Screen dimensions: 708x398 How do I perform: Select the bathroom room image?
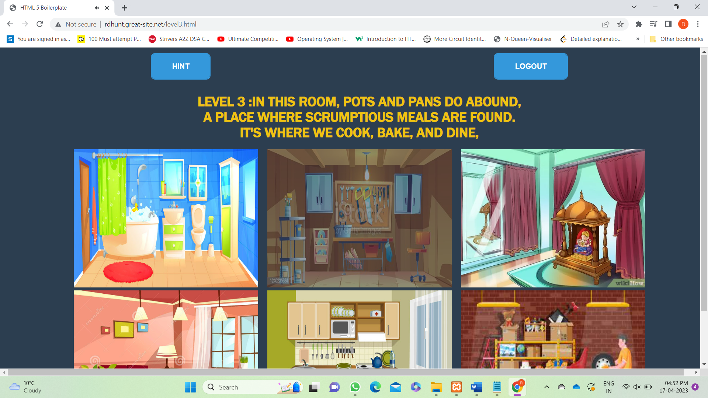(166, 218)
